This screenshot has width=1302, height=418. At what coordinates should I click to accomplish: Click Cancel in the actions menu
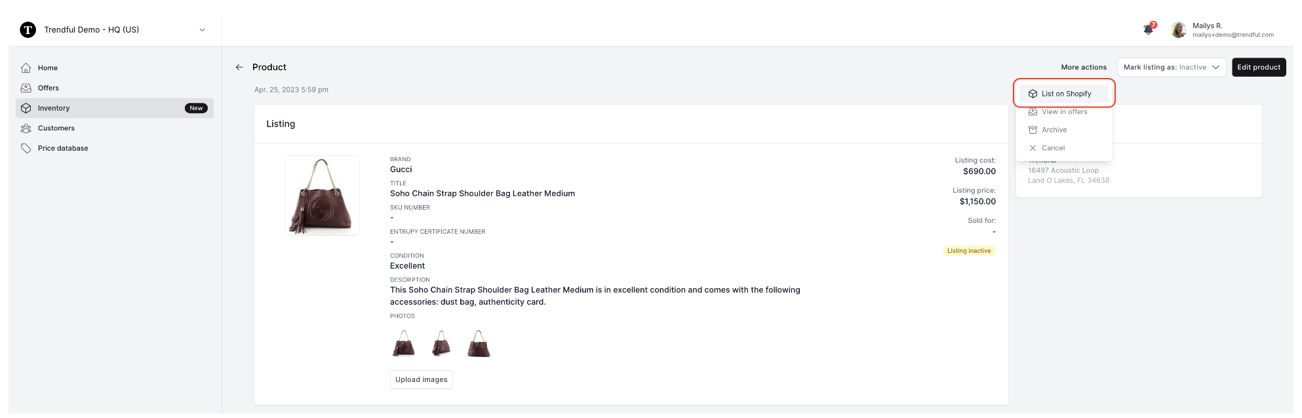pyautogui.click(x=1053, y=148)
